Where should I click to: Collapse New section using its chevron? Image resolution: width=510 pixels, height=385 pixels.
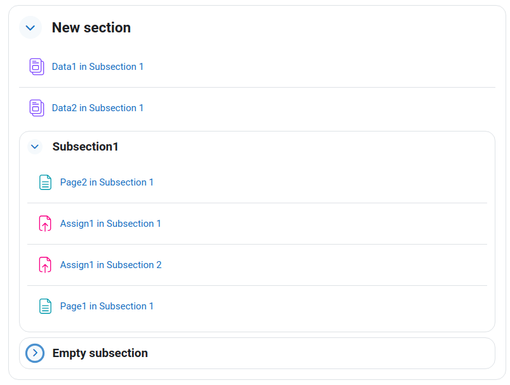pyautogui.click(x=30, y=28)
